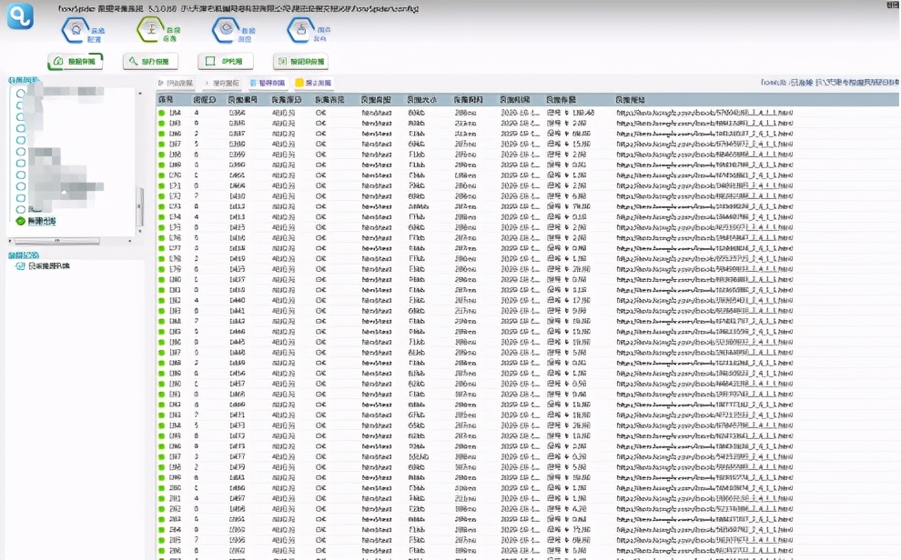
Task: Click the down arrow of the left list's scrollbar
Action: [139, 231]
